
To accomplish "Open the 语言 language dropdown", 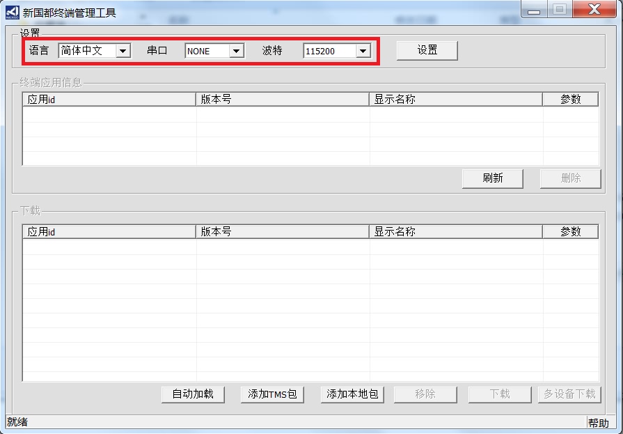I will [x=123, y=51].
